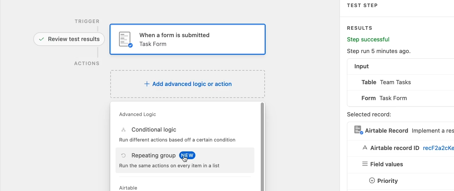Click the checkmark in Review test results

tap(41, 39)
